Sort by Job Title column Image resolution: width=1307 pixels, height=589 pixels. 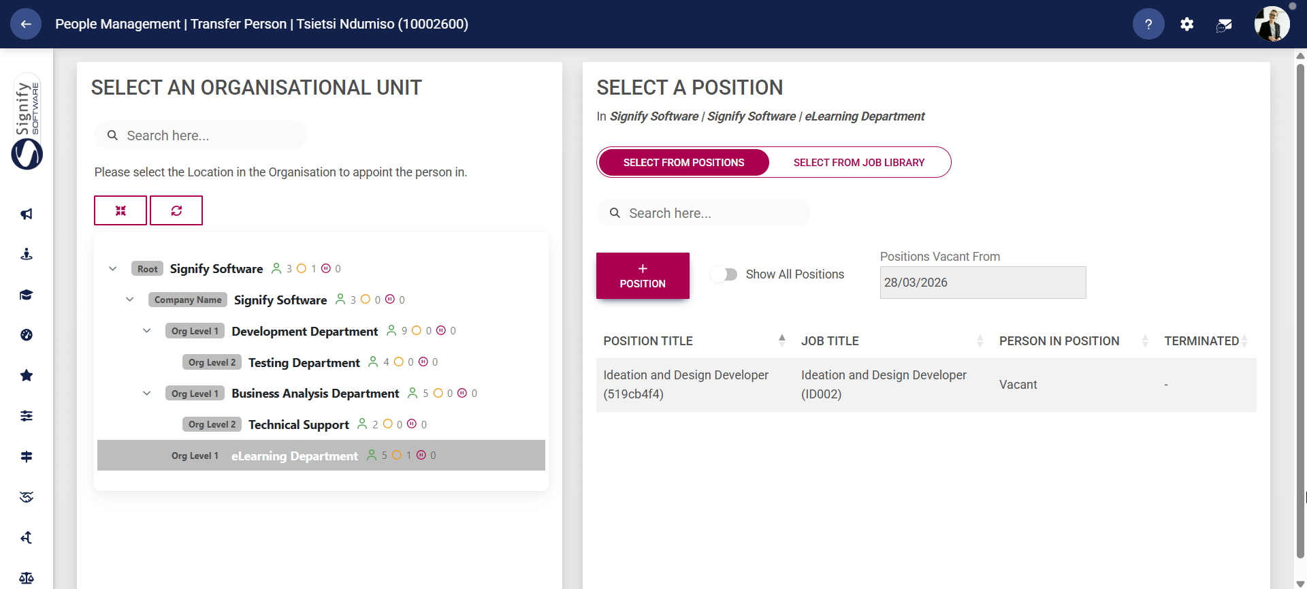pyautogui.click(x=892, y=340)
